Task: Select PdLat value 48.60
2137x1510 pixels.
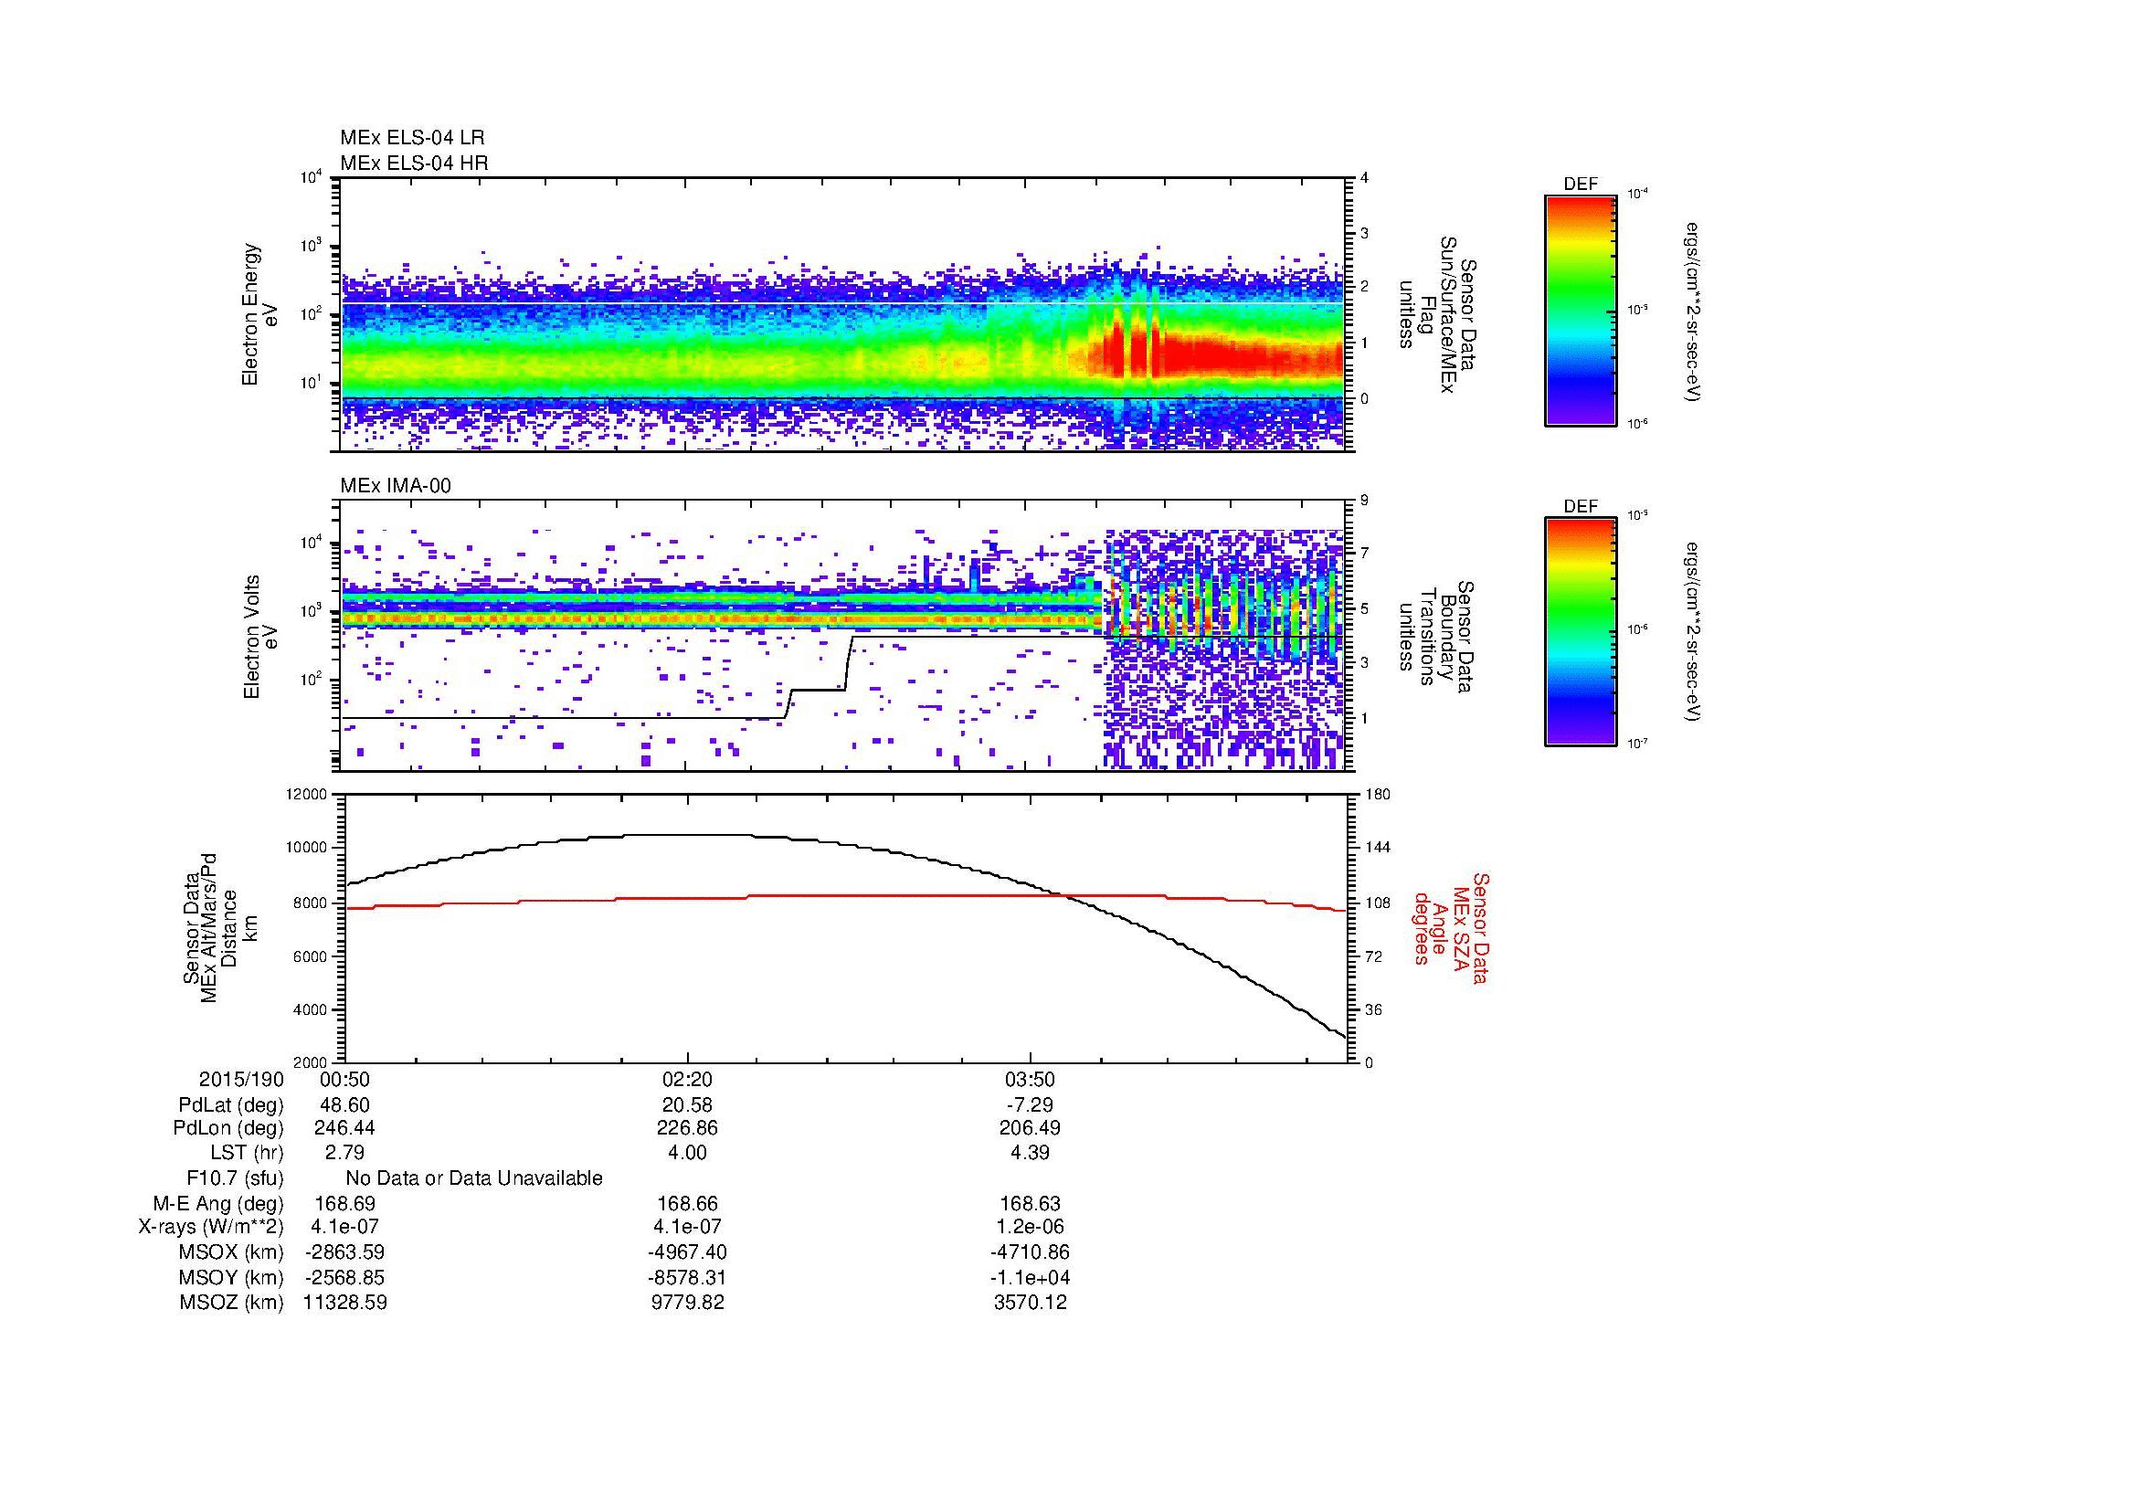Action: tap(345, 1105)
